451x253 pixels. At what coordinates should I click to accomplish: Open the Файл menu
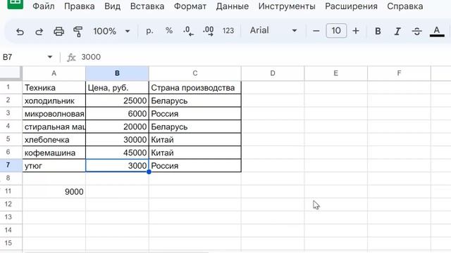44,6
